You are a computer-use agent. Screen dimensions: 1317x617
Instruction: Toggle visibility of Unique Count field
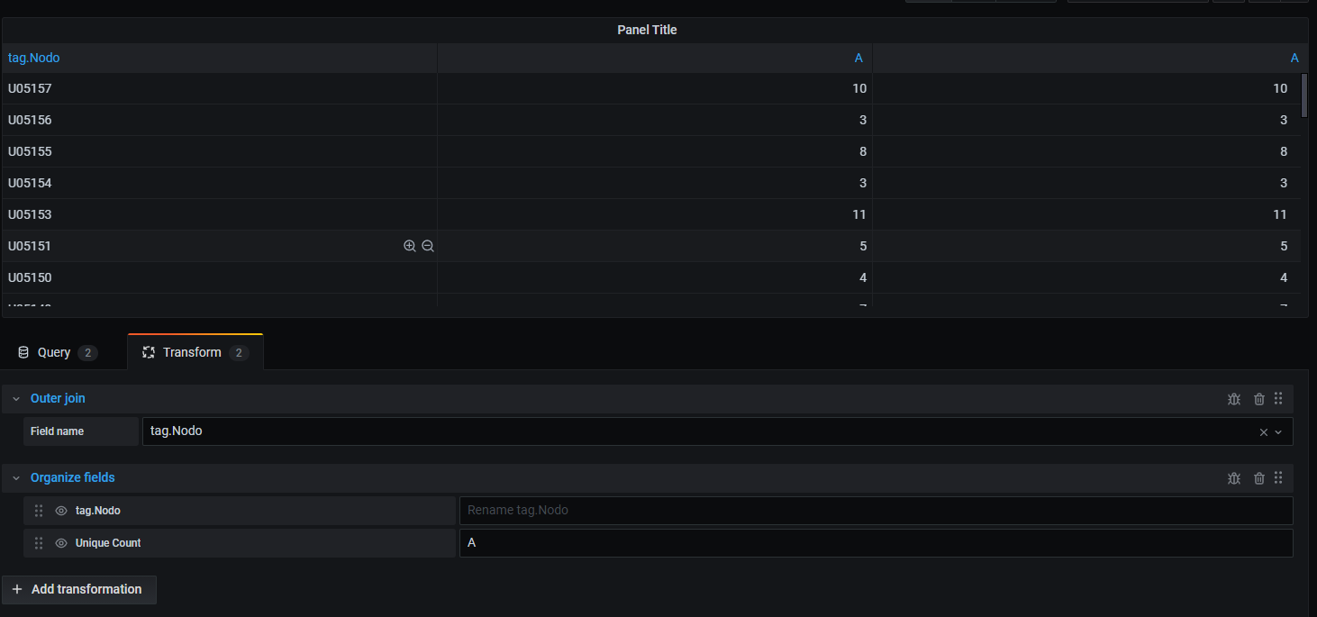tap(61, 543)
